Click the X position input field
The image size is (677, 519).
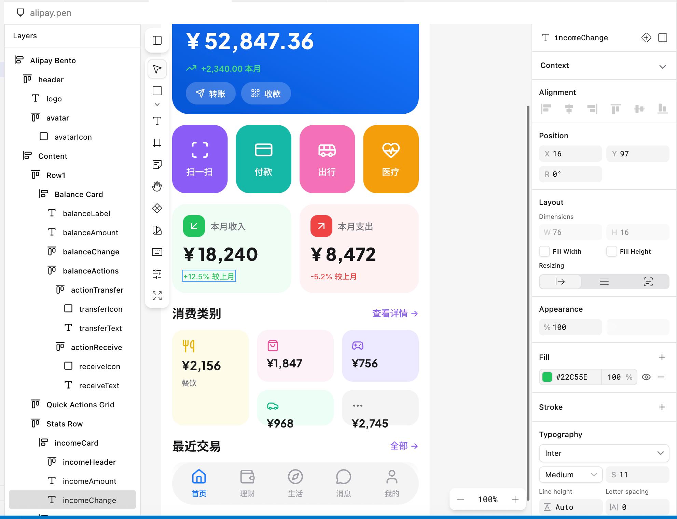pos(570,154)
